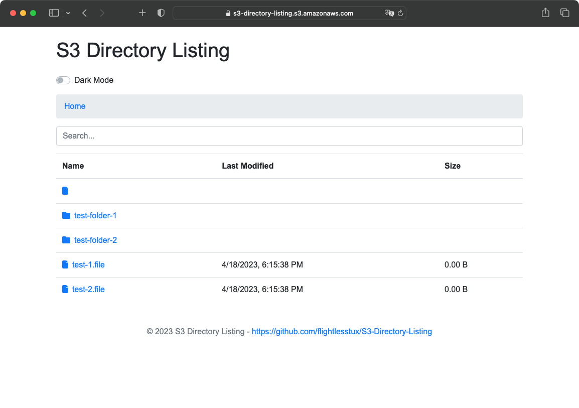The height and width of the screenshot is (408, 579).
Task: Show the Safari sidebar
Action: [54, 13]
